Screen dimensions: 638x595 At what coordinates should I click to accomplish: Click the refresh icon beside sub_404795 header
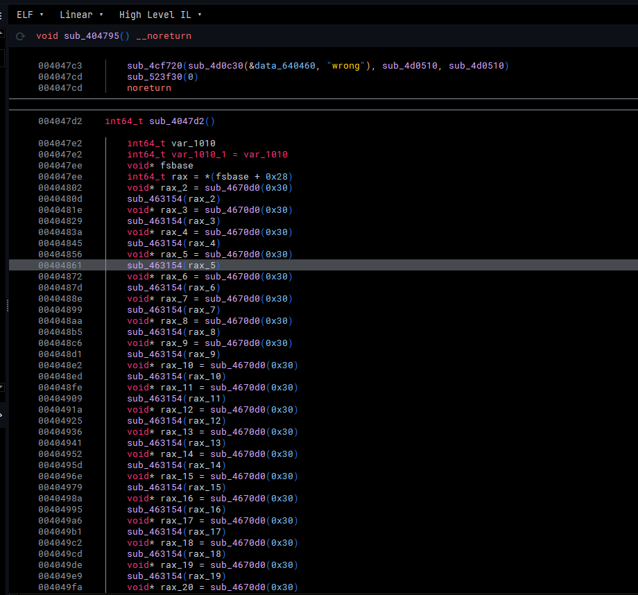[x=20, y=36]
